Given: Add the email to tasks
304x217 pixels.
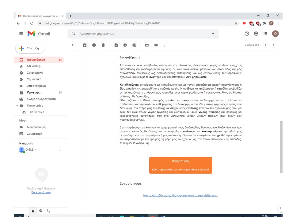Looking at the screenshot, I should (x=134, y=45).
